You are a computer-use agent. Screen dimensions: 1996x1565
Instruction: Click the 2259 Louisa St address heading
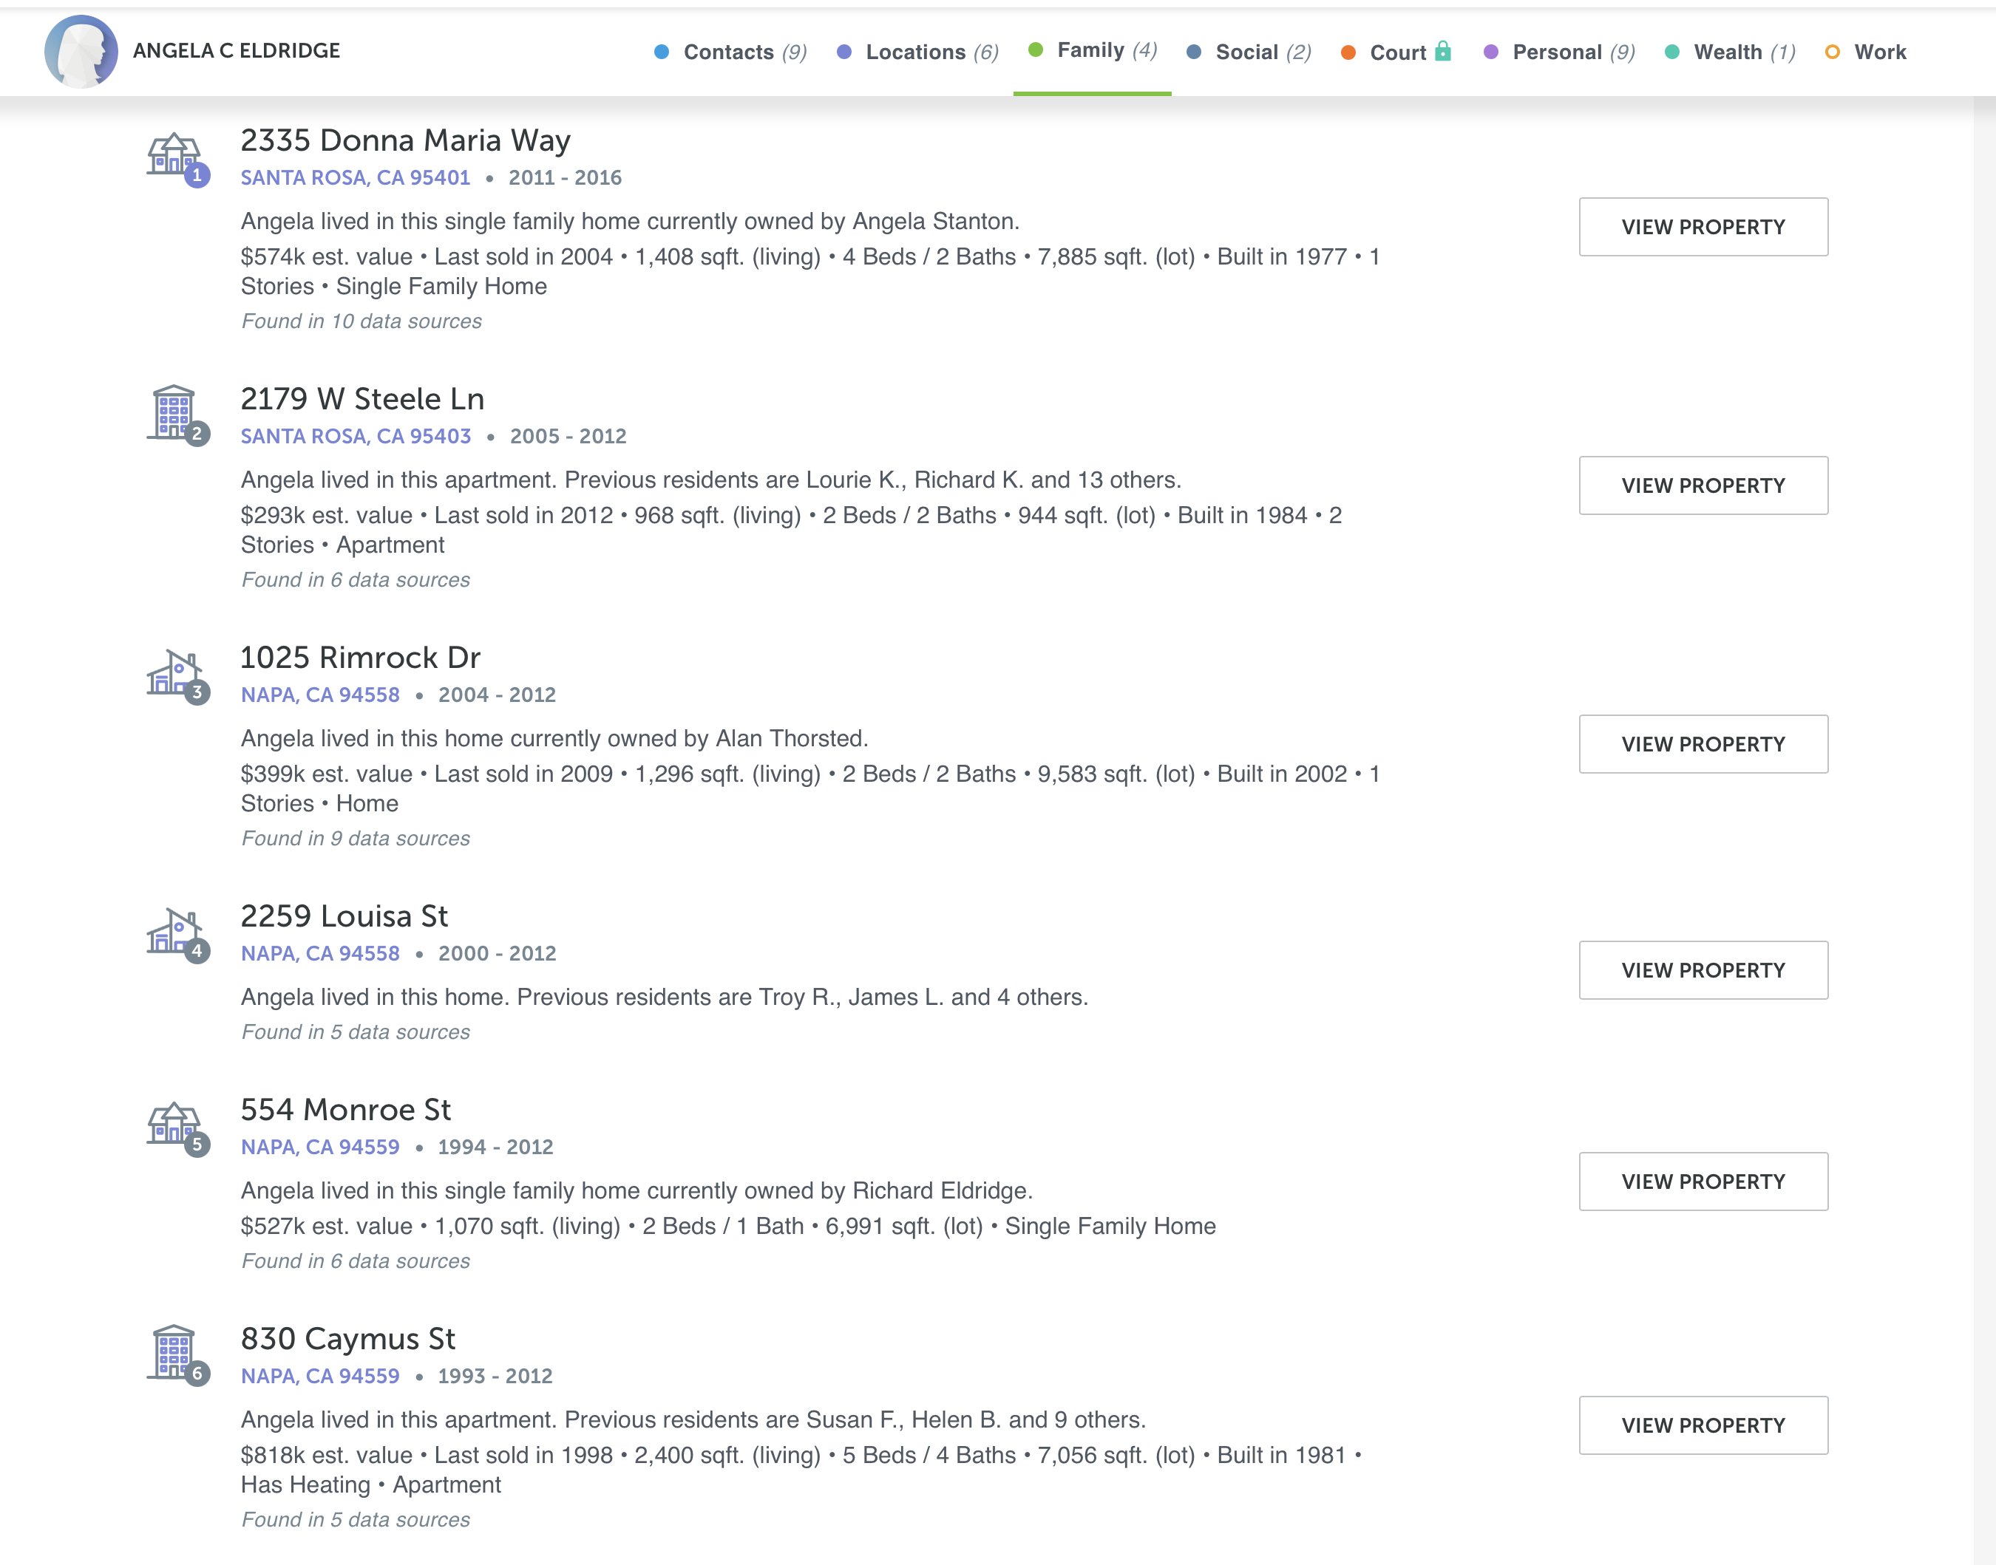click(x=344, y=916)
